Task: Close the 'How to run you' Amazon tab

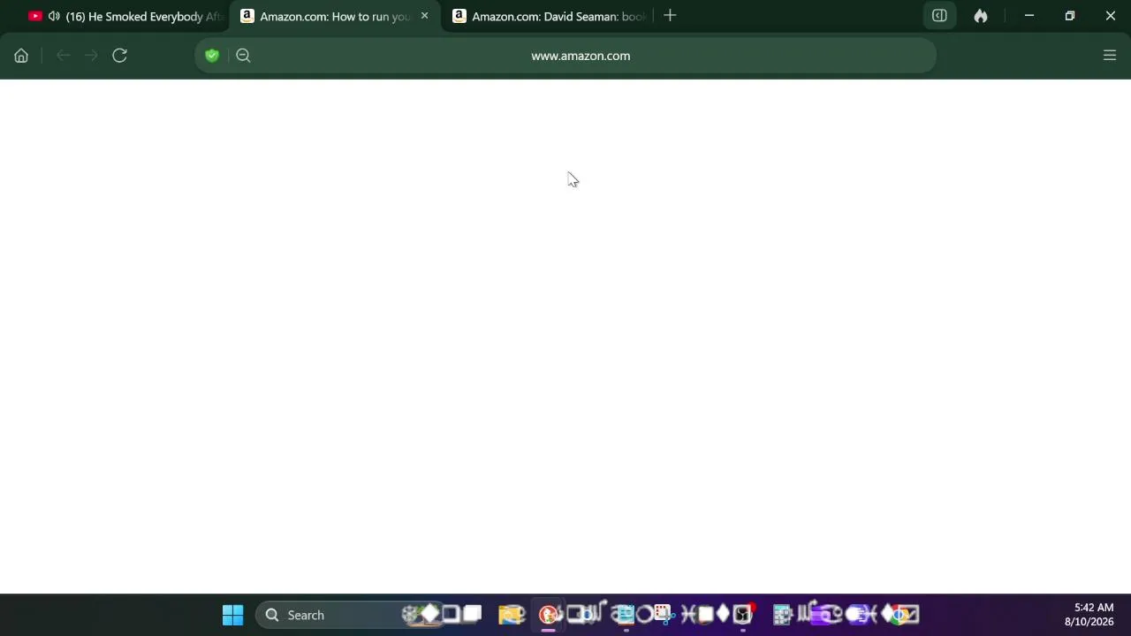Action: [x=424, y=16]
